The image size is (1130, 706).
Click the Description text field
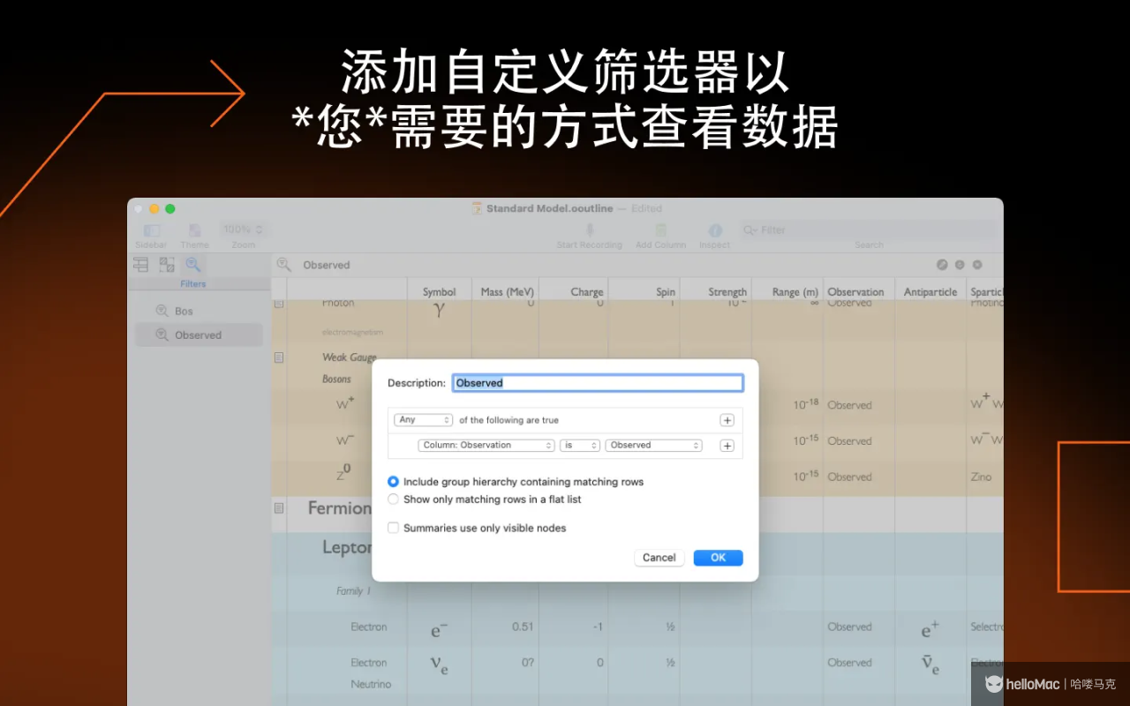point(598,383)
